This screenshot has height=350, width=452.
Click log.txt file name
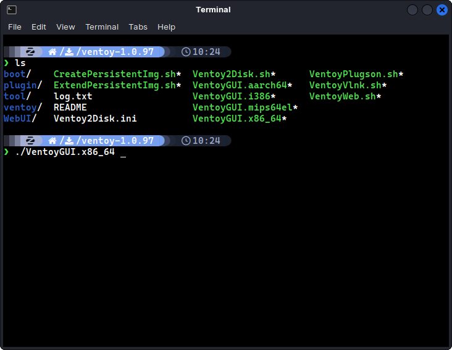click(73, 96)
